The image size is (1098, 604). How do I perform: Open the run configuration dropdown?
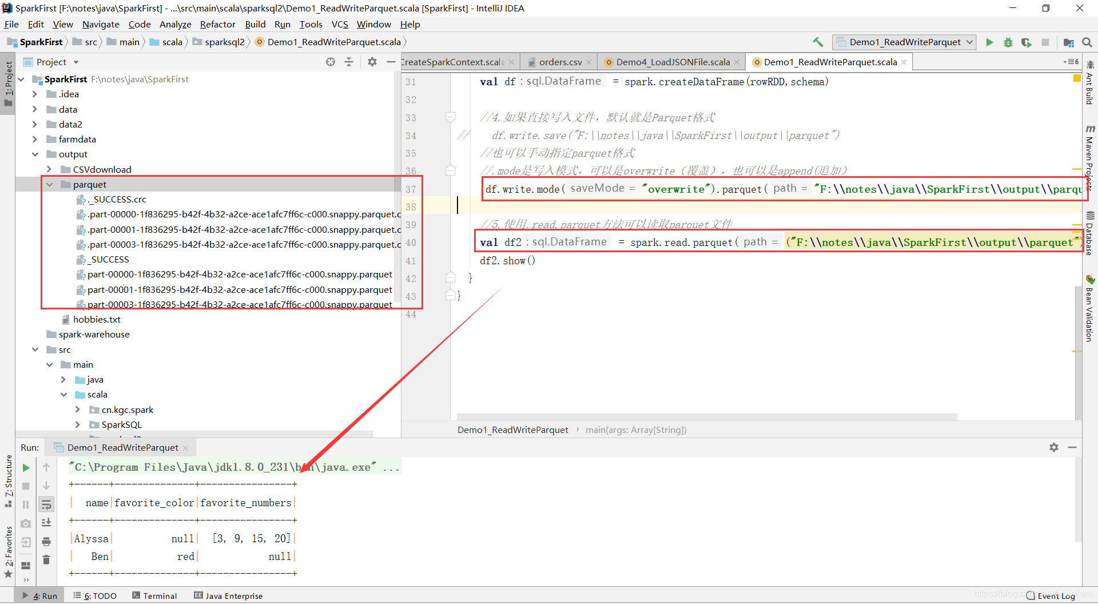pos(904,42)
